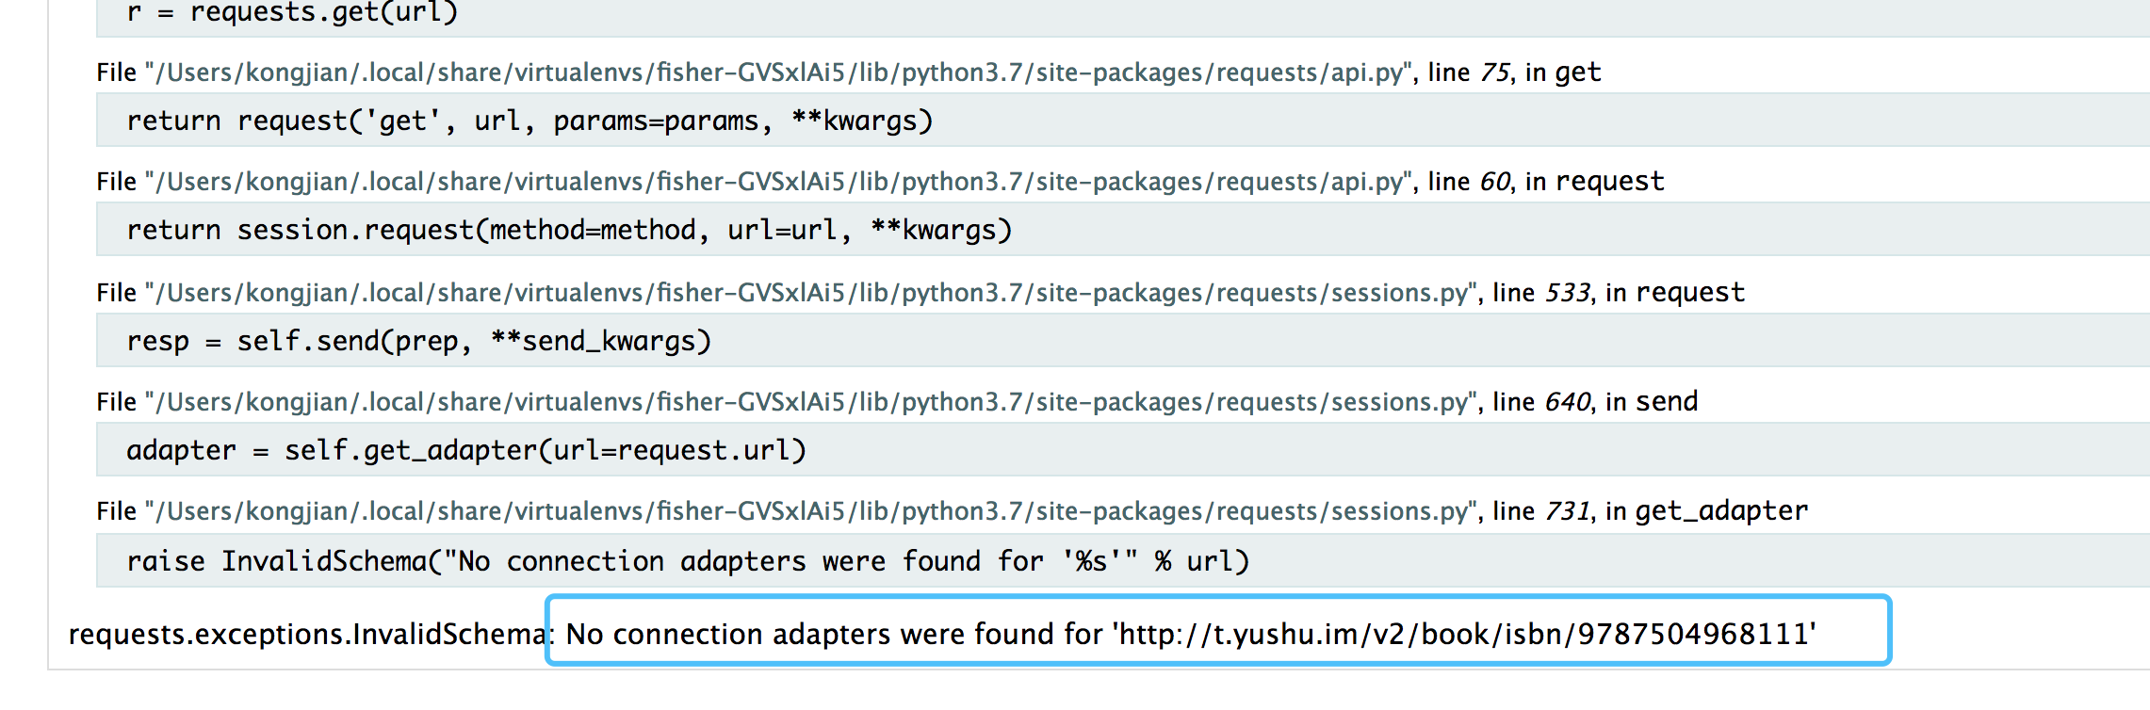Viewport: 2150px width, 710px height.
Task: Select code line 'resp = self.send(prep, **send_kwargs)'
Action: pyautogui.click(x=419, y=341)
